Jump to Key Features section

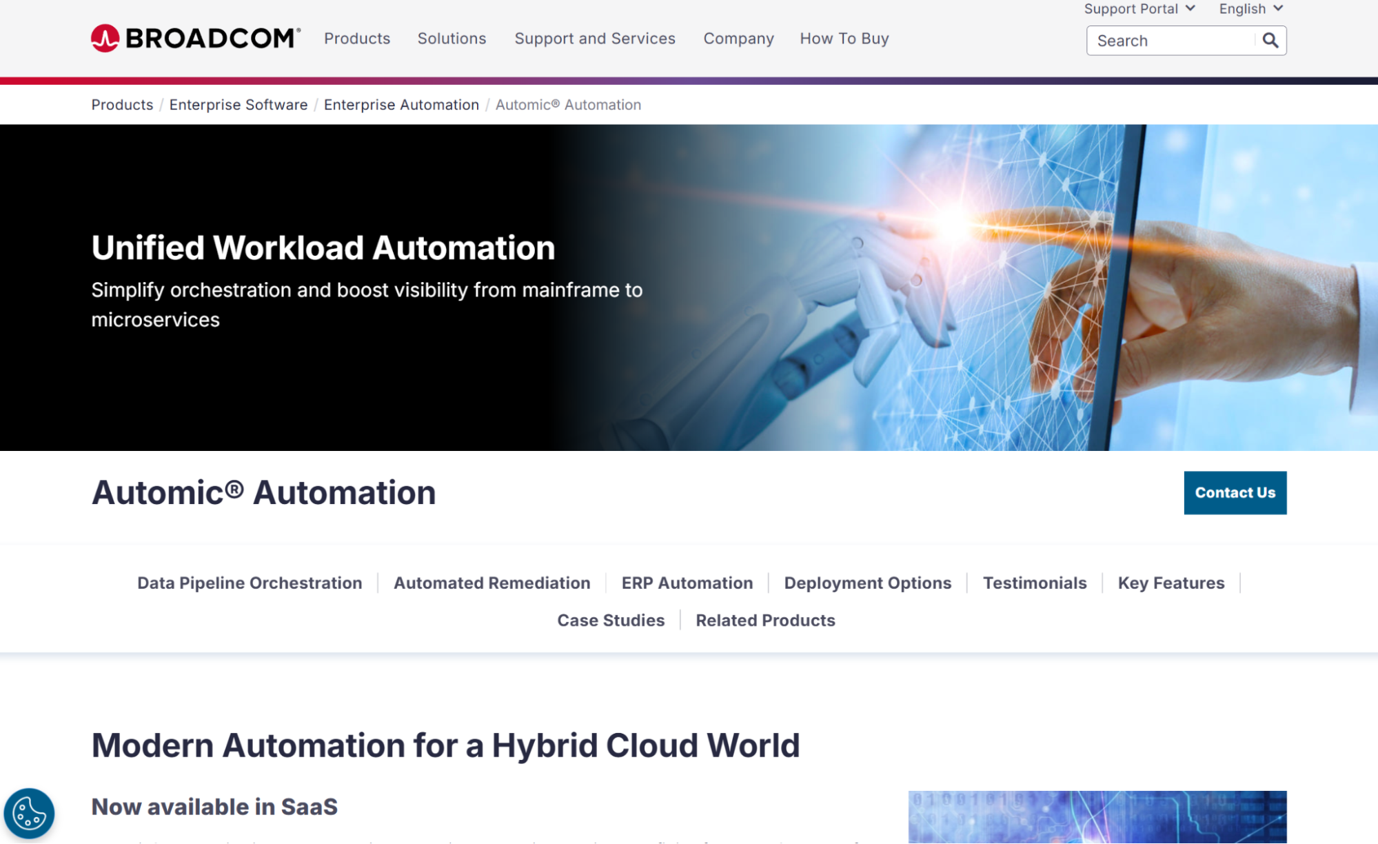[x=1171, y=583]
